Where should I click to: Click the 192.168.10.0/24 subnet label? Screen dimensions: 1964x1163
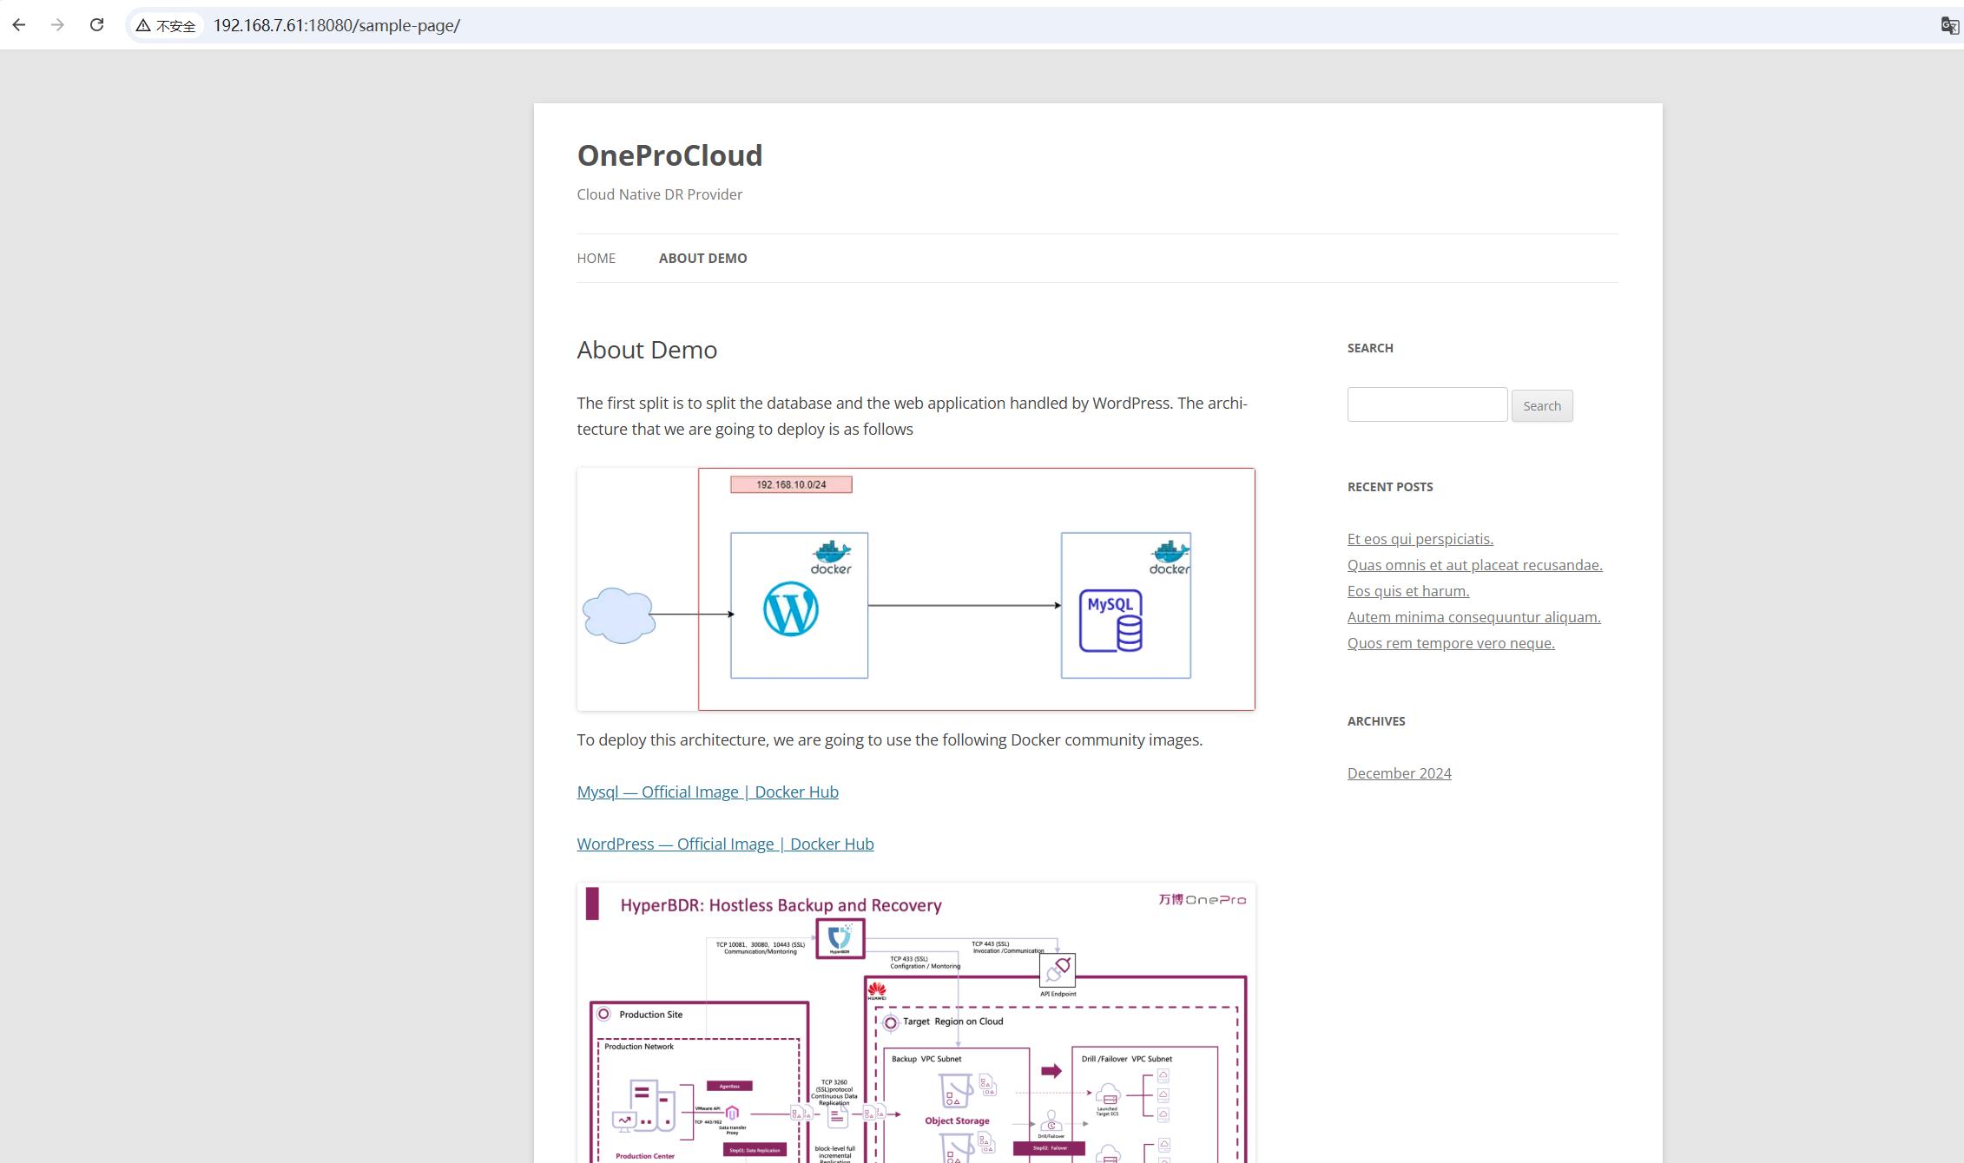791,484
